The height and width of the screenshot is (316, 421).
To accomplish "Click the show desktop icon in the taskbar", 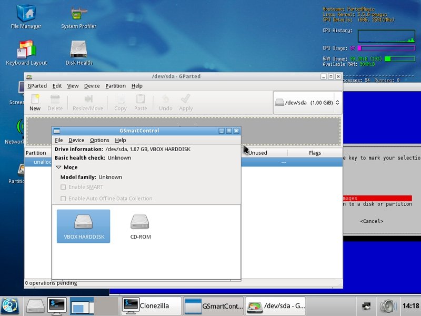I will [82, 306].
